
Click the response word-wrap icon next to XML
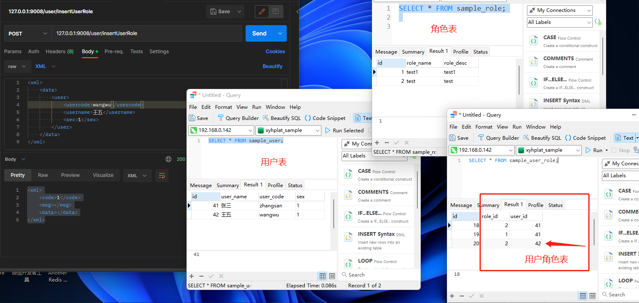[x=162, y=176]
